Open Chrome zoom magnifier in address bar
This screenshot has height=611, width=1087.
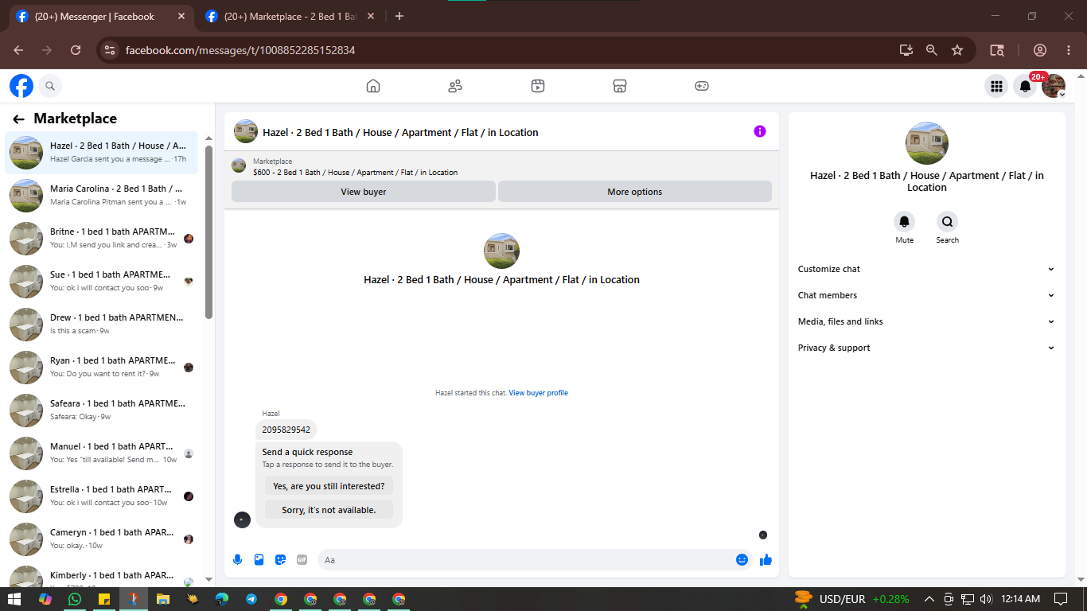click(x=932, y=50)
